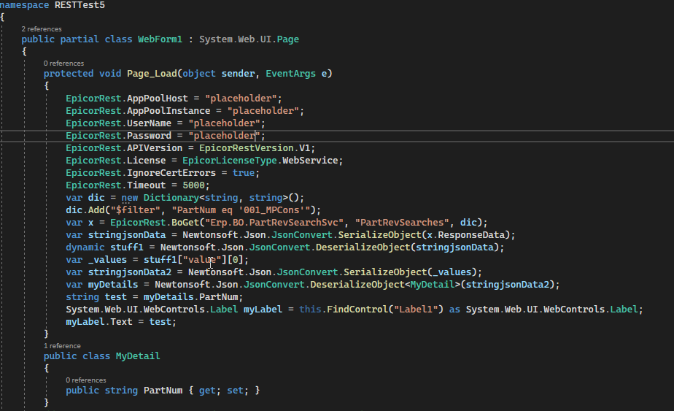Click '0 references' CodeLens above PartNum property
The height and width of the screenshot is (411, 674).
[86, 380]
